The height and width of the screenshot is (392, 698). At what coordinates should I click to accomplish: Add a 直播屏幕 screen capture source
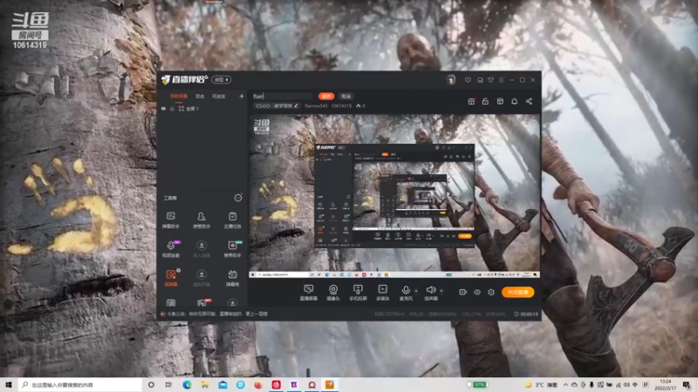point(308,293)
